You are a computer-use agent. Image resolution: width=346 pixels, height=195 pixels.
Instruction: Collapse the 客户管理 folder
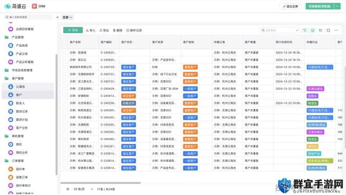7,78
